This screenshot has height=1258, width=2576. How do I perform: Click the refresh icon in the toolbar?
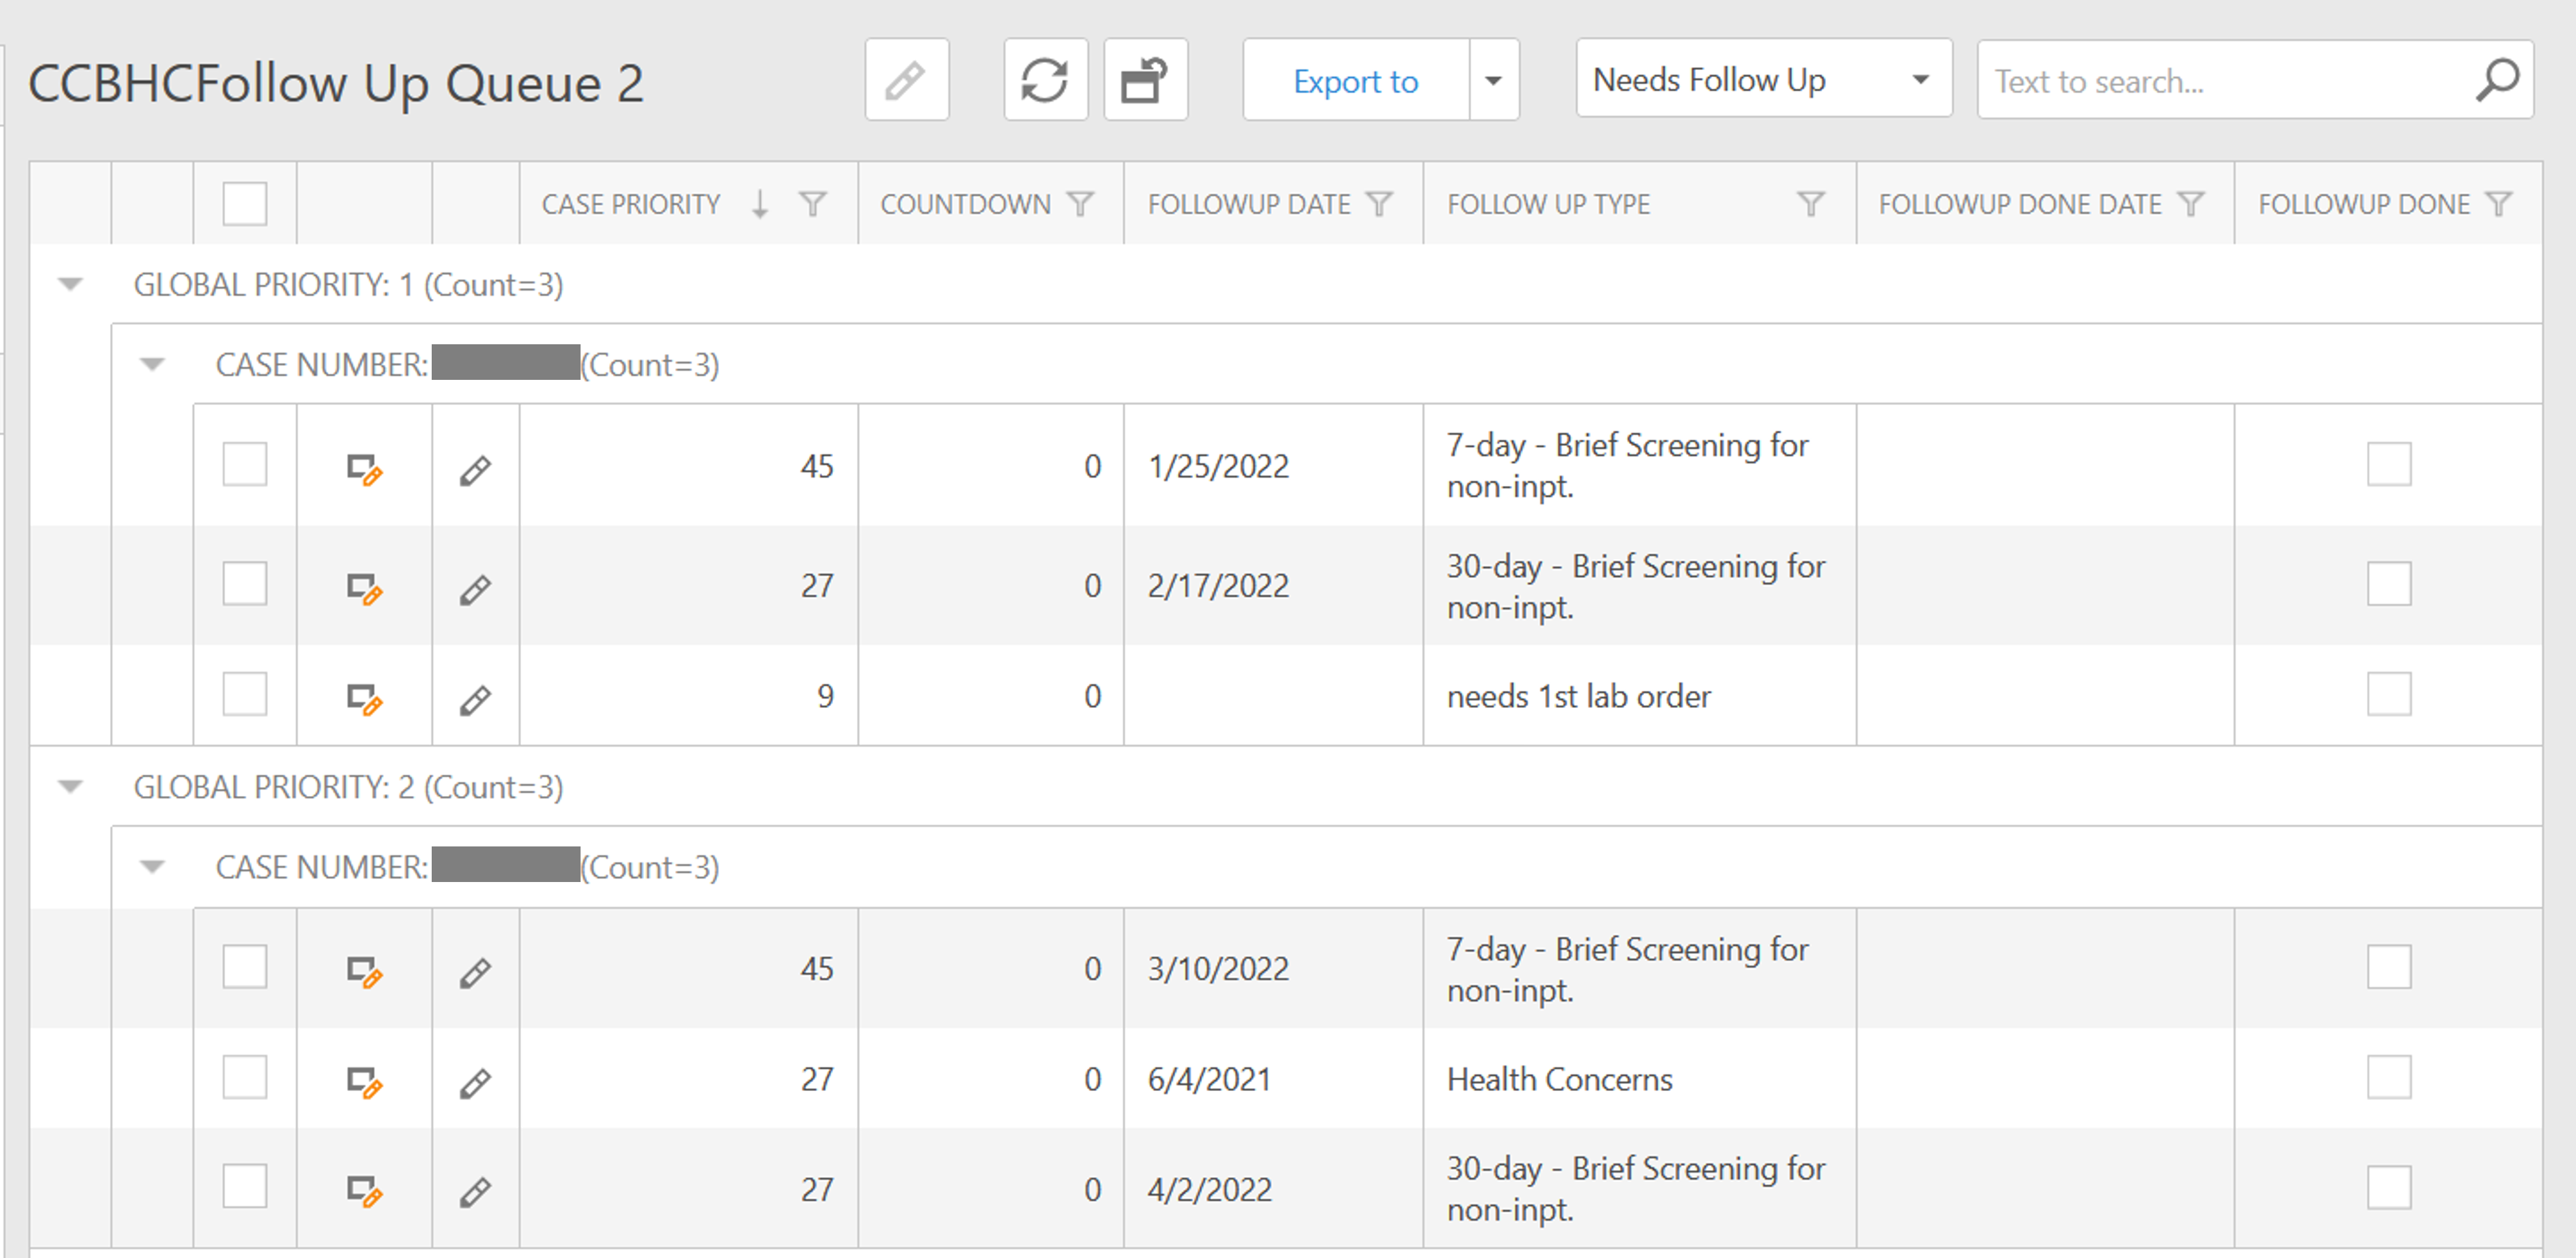1044,80
